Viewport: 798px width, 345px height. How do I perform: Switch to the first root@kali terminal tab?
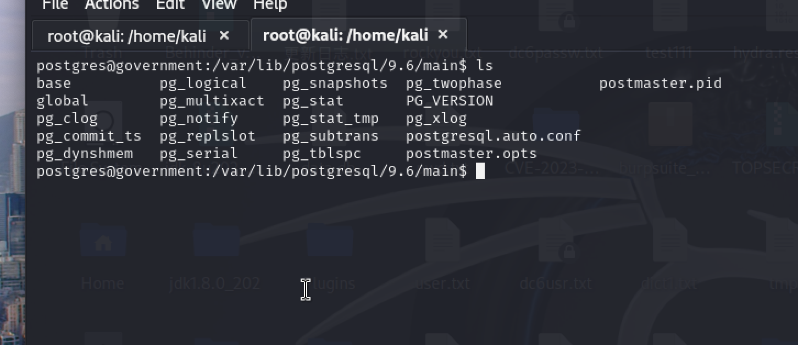click(126, 36)
